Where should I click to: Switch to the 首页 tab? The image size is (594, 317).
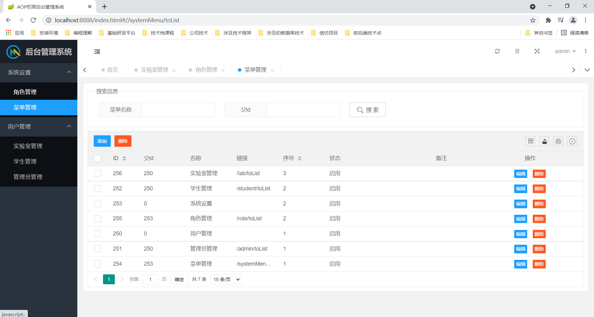point(110,70)
